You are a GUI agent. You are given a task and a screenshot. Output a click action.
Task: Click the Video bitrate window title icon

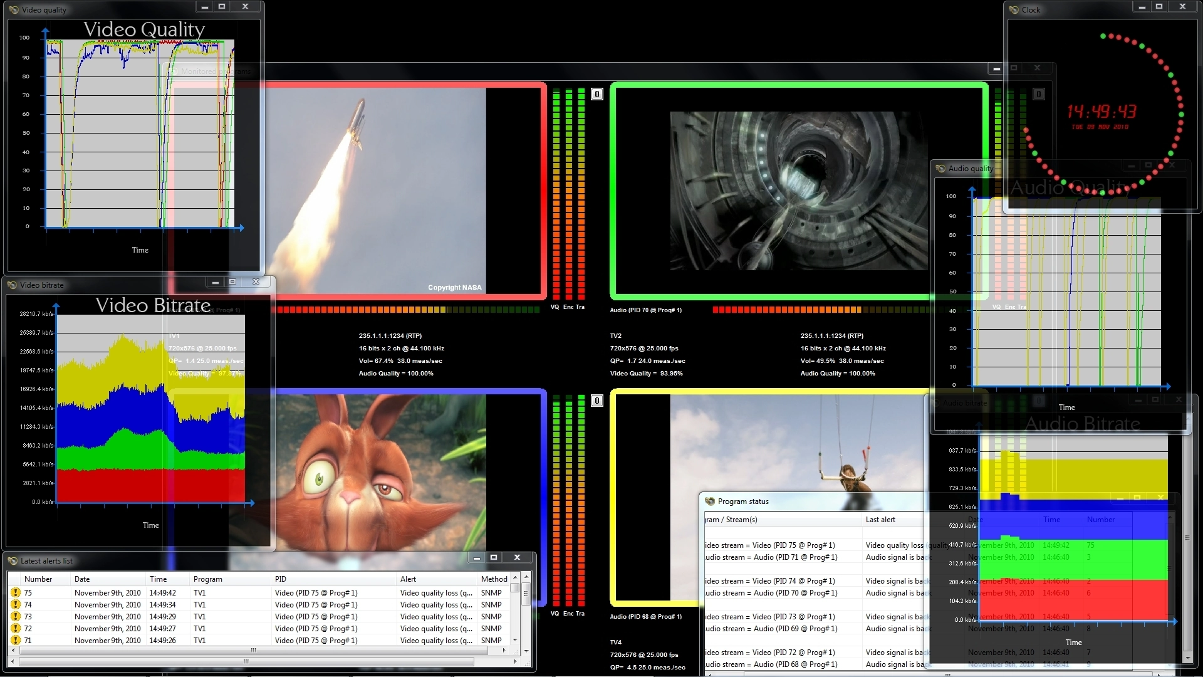[x=12, y=285]
